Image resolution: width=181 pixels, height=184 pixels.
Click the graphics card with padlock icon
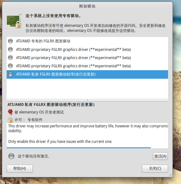click(x=14, y=21)
